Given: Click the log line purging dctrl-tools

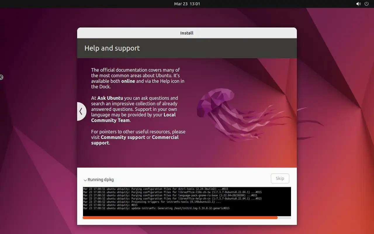Looking at the screenshot, I should click(x=155, y=189).
